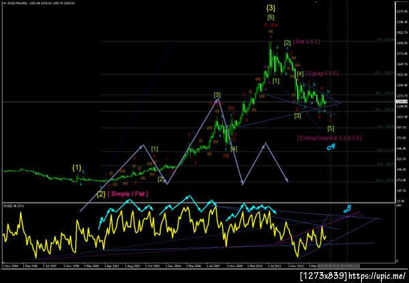Viewport: 409px width, 283px height.
Task: Click the [ Zigzag 5-3-5 ] annotation
Action: pyautogui.click(x=322, y=74)
